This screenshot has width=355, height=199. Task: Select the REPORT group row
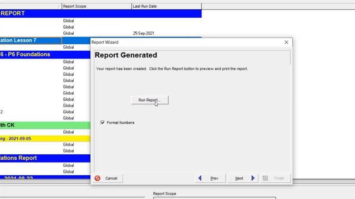tap(101, 13)
